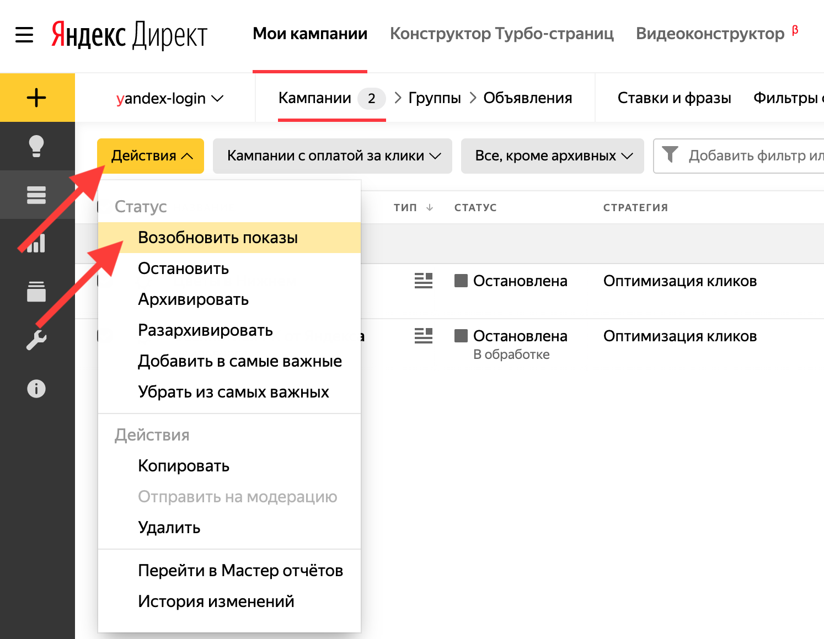Open the Все, кроме архивных dropdown
This screenshot has width=824, height=639.
coord(553,156)
